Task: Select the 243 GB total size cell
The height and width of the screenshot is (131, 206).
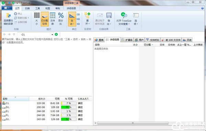Action: [x=41, y=119]
